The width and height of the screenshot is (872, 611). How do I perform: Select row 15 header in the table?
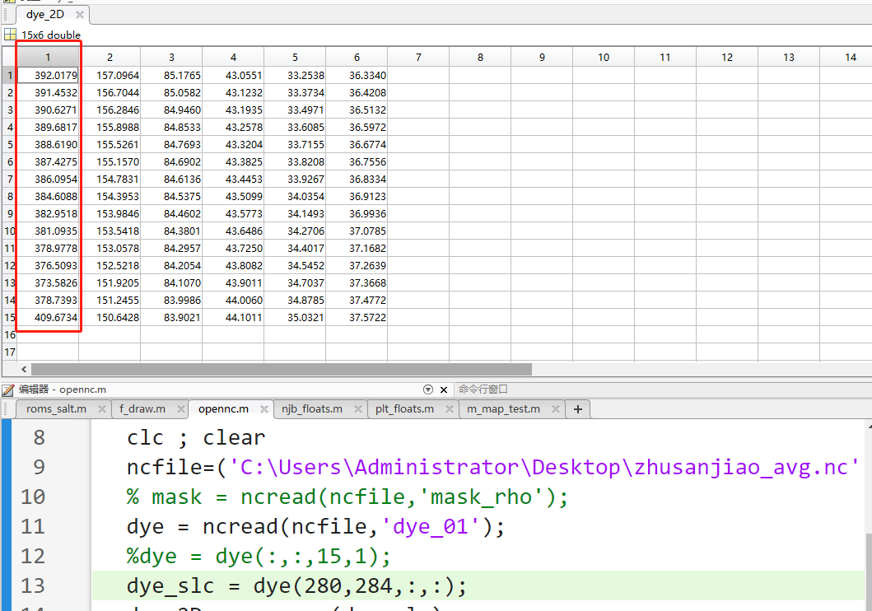[x=8, y=318]
